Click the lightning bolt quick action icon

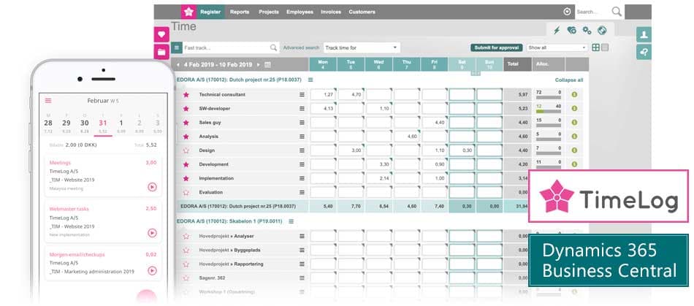click(x=557, y=30)
